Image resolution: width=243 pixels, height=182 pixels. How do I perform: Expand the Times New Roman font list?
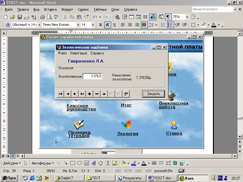tap(78, 25)
